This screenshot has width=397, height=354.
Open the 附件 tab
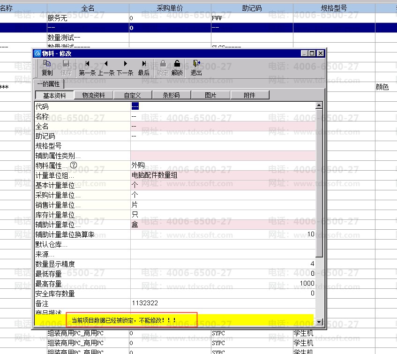(249, 95)
